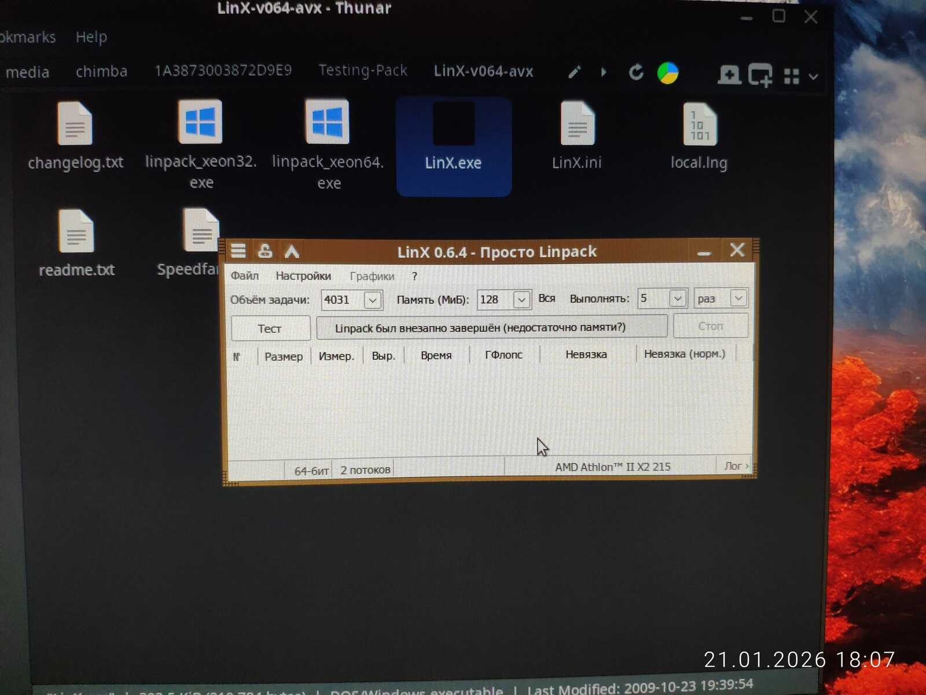Open the LinX window menu icon
926x695 pixels.
click(238, 251)
